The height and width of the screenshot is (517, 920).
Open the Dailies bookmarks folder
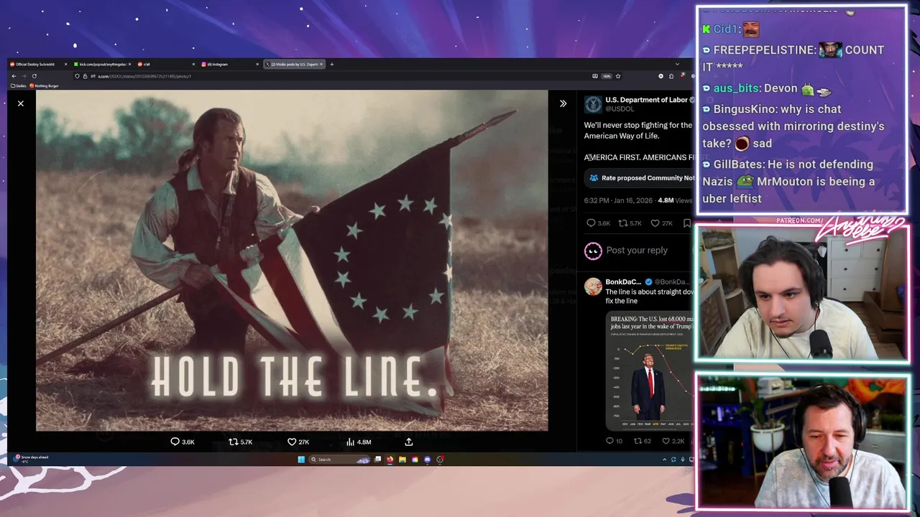(x=19, y=85)
